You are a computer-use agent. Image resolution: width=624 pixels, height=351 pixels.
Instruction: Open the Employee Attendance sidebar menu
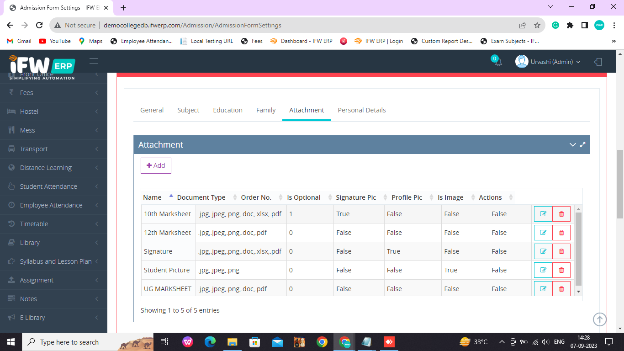click(x=53, y=205)
